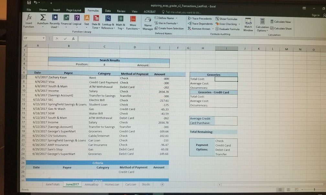Select column I header
326x195 pixels.
point(226,48)
